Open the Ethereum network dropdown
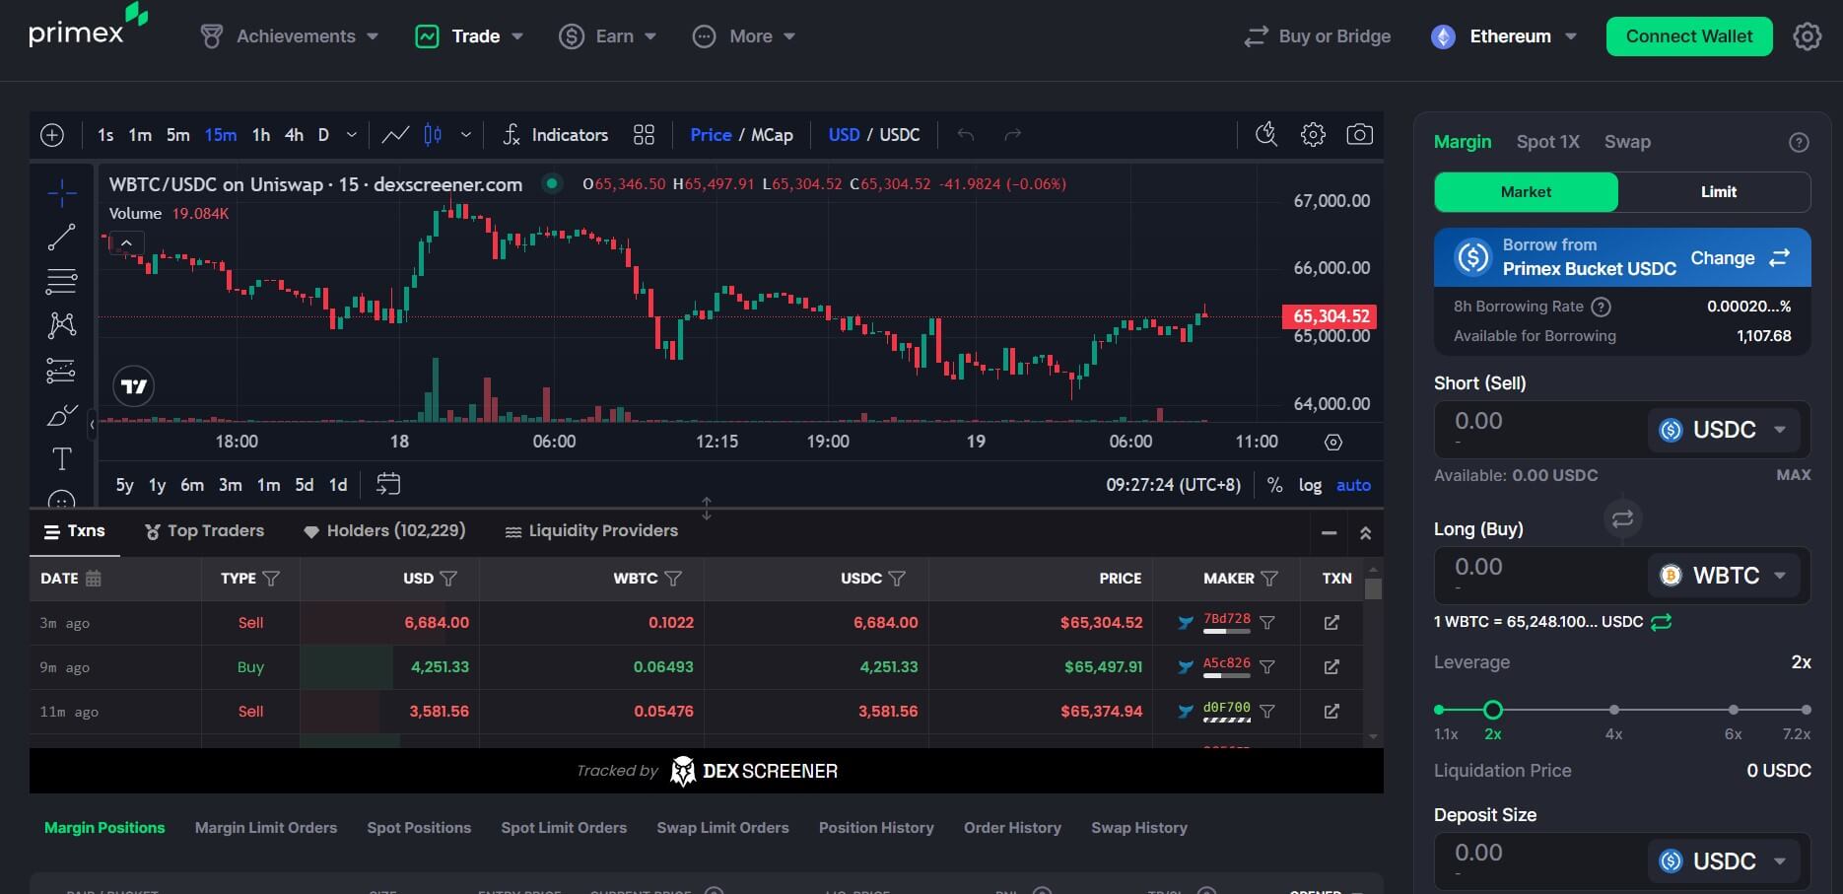 pos(1504,36)
